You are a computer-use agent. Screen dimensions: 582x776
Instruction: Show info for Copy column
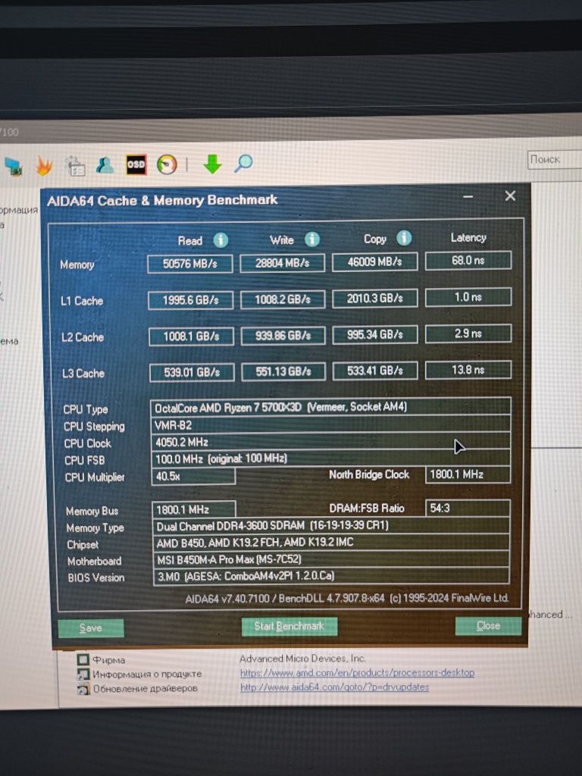404,238
